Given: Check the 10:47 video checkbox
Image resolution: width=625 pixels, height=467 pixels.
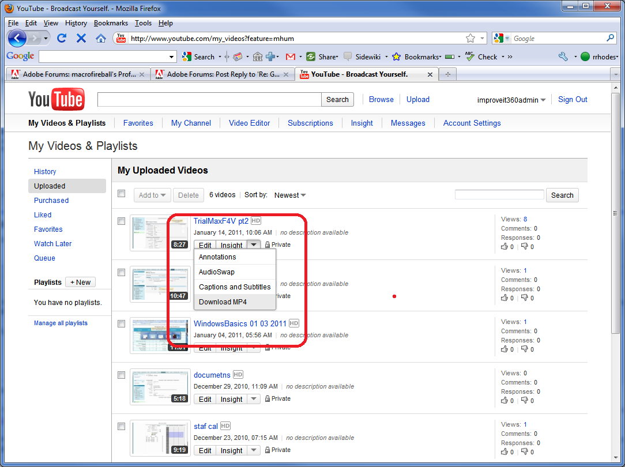Looking at the screenshot, I should tap(122, 273).
